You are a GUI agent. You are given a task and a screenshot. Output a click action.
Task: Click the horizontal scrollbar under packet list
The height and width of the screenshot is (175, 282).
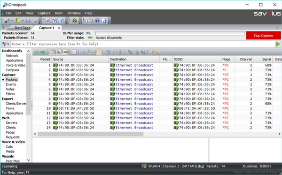coord(90,134)
